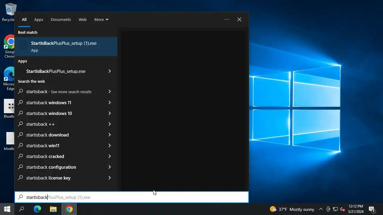Open the search panel options ellipsis

coord(227,19)
